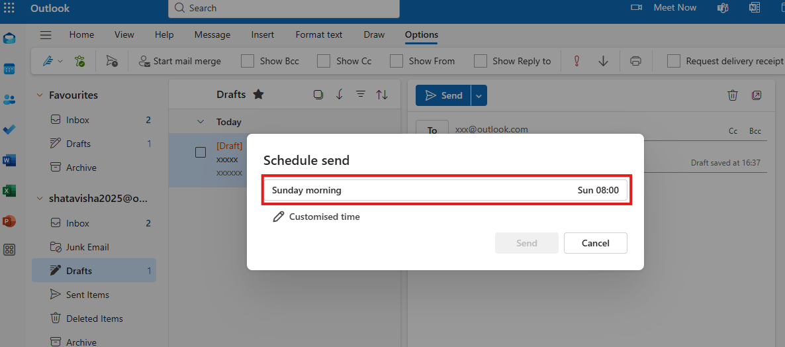The width and height of the screenshot is (785, 347).
Task: Click the Search box
Action: [x=284, y=8]
